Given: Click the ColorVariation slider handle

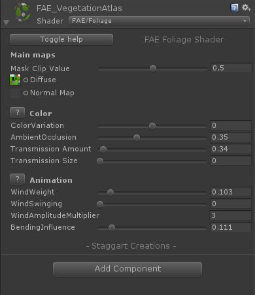Looking at the screenshot, I should click(152, 126).
